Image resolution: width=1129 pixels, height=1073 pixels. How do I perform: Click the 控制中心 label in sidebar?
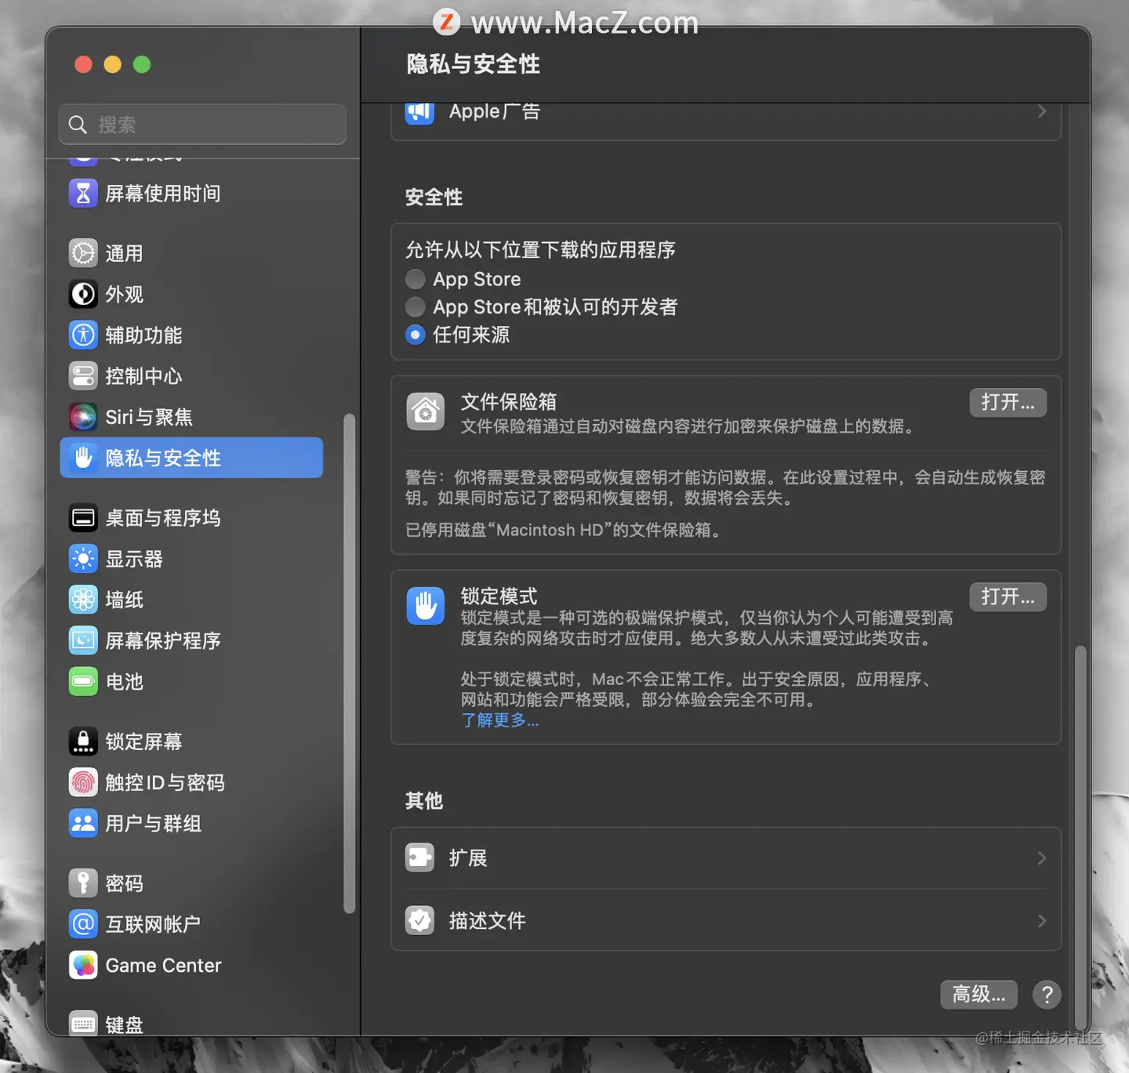point(143,375)
